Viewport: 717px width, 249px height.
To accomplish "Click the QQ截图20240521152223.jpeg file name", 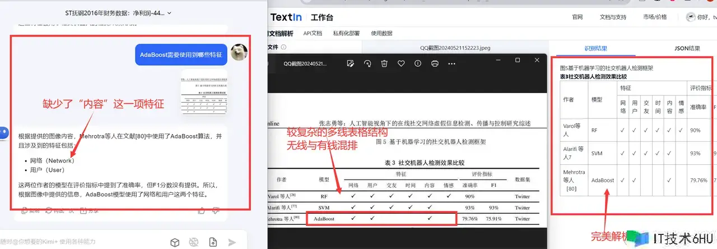I will [454, 48].
